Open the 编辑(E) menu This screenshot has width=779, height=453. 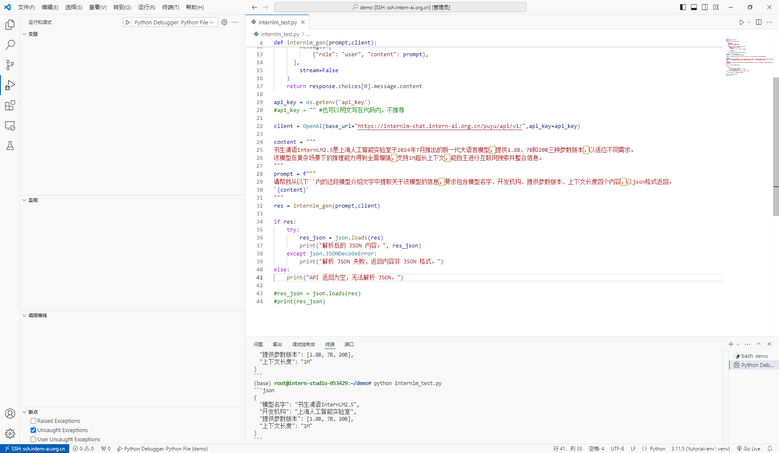[x=50, y=7]
